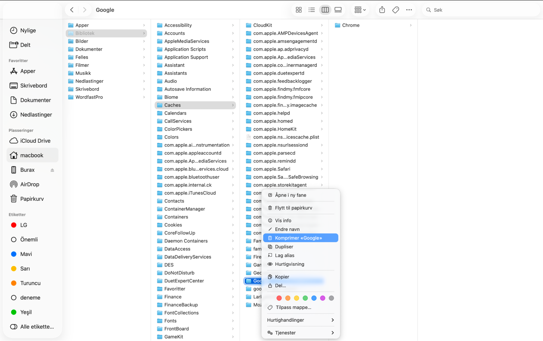The height and width of the screenshot is (341, 543).
Task: Show all tags via Alle etikette...
Action: [32, 327]
